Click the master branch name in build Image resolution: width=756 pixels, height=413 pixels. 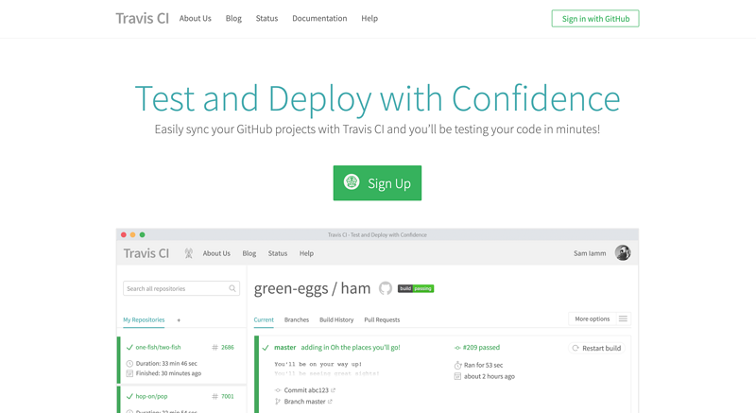tap(285, 348)
